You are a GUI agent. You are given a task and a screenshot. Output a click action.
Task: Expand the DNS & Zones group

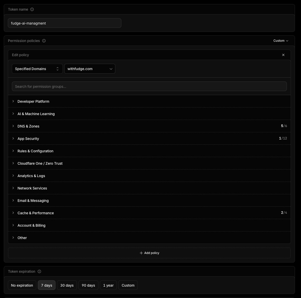coord(149,126)
